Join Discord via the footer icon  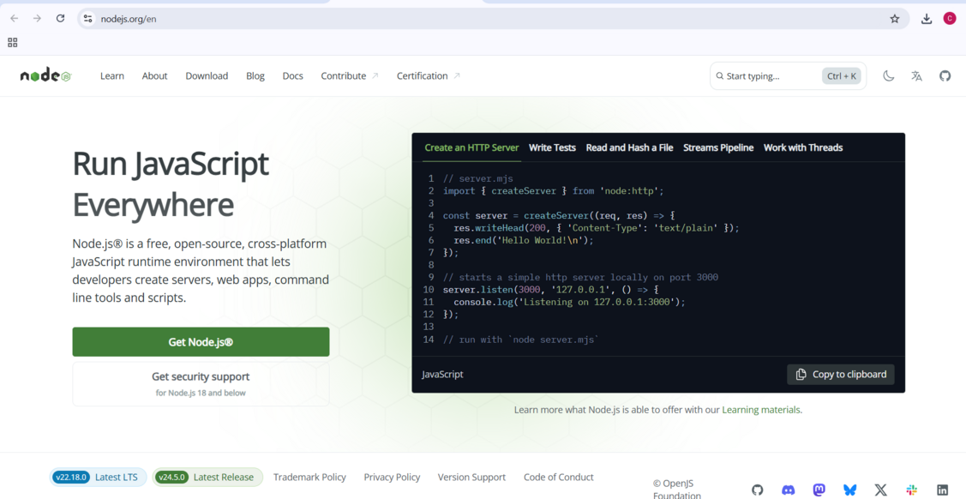click(788, 490)
